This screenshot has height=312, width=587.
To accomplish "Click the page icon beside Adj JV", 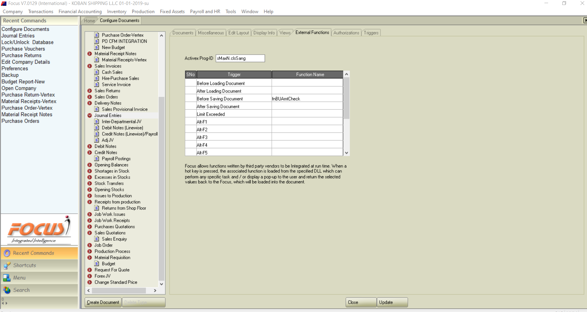I will coord(97,140).
